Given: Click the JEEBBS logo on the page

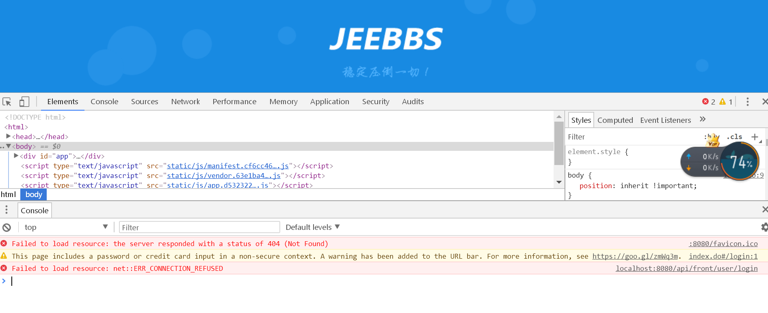Looking at the screenshot, I should pos(386,39).
